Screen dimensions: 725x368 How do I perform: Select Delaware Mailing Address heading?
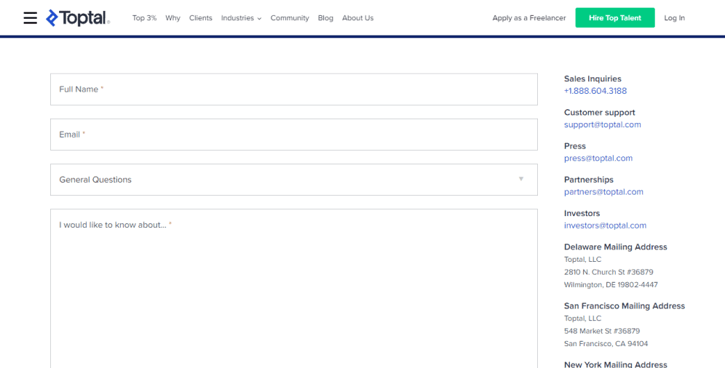coord(615,247)
